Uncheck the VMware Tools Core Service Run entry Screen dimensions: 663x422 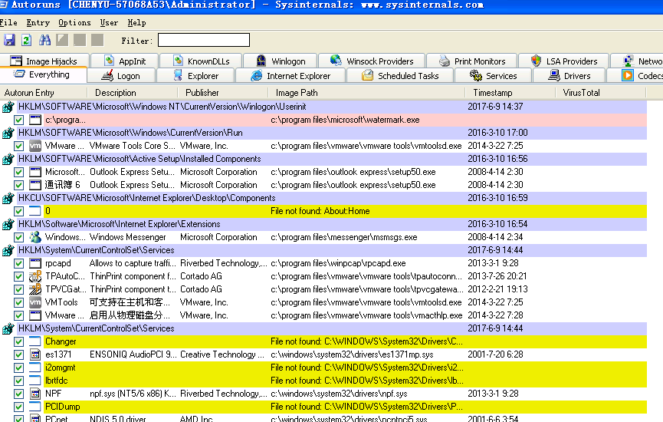(x=18, y=146)
